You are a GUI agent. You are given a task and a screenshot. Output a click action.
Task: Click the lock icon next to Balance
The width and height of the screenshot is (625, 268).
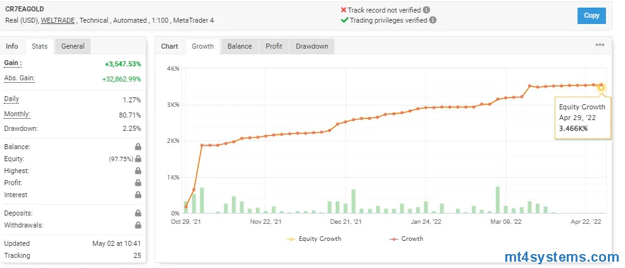click(x=138, y=147)
